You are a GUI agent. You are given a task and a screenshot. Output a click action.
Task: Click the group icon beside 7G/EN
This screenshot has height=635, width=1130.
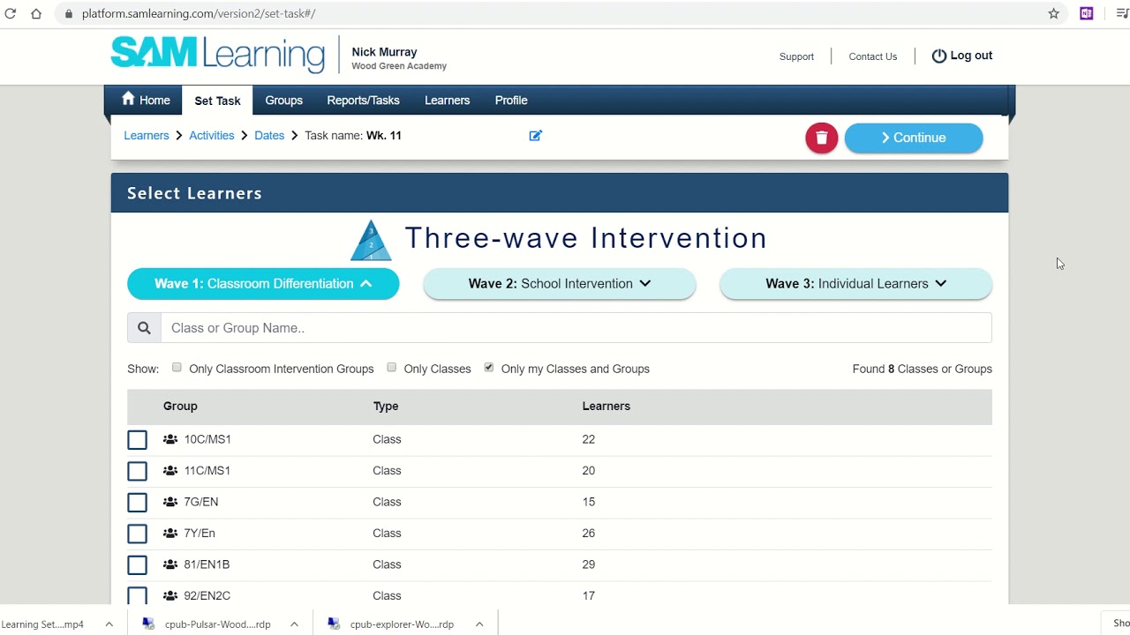pyautogui.click(x=170, y=502)
